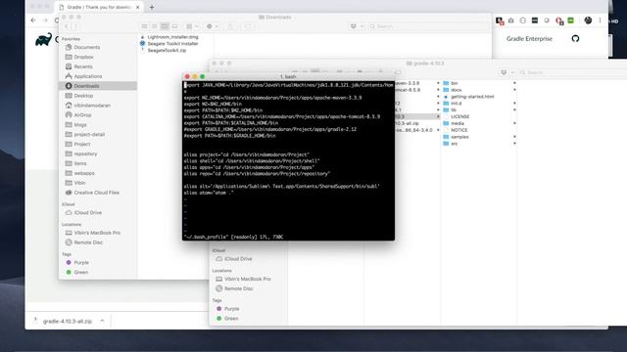This screenshot has height=352, width=627.
Task: Click the share icon in Downloads toolbar
Action: (230, 26)
